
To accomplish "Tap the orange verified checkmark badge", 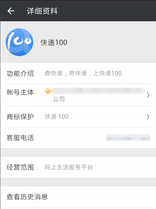I will click(48, 91).
